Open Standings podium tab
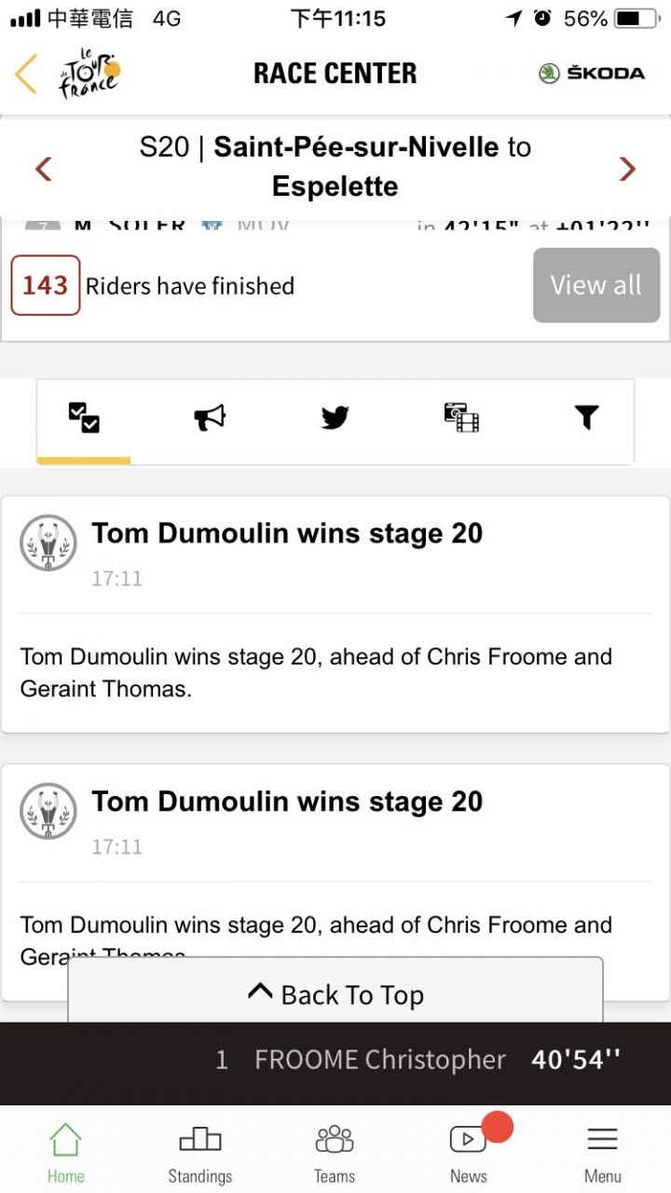Image resolution: width=671 pixels, height=1193 pixels. 200,1152
